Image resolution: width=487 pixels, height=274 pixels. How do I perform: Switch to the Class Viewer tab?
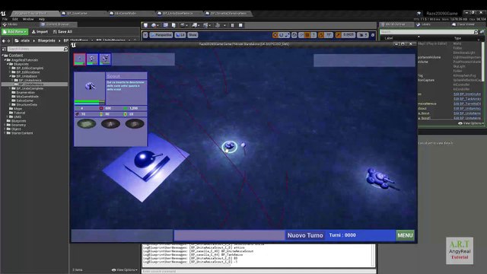coord(463,24)
